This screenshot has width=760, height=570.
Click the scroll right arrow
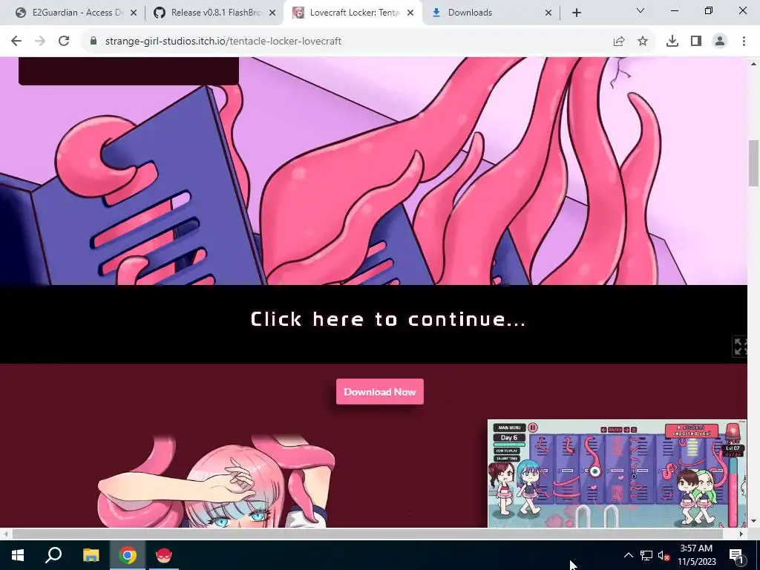[741, 534]
